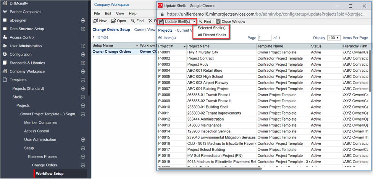The width and height of the screenshot is (373, 179).
Task: Select project P-0017 Project School Building
Action: click(x=263, y=150)
